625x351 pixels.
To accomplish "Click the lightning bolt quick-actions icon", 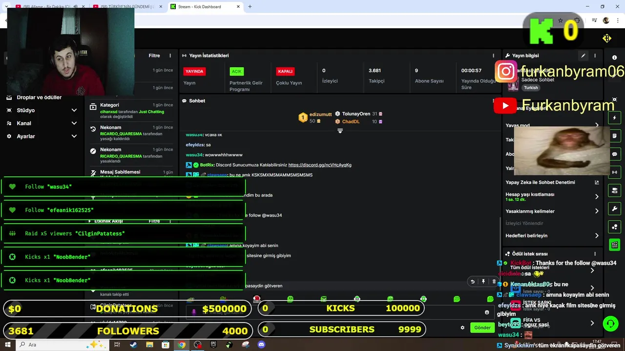I will (x=615, y=118).
